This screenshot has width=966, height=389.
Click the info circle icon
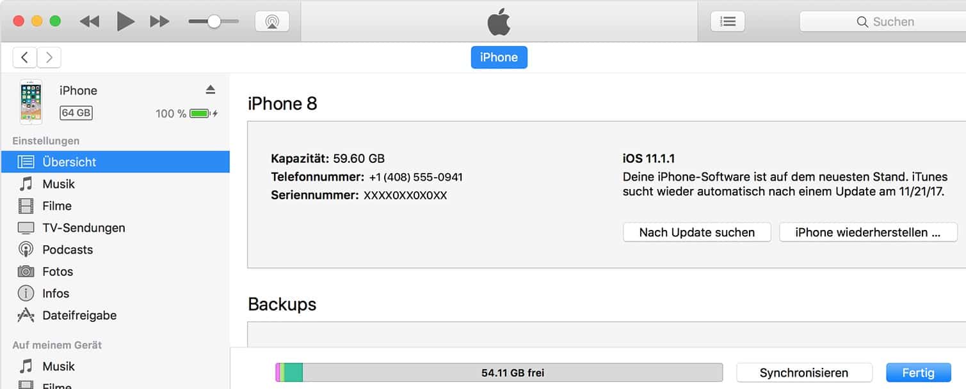pyautogui.click(x=26, y=293)
